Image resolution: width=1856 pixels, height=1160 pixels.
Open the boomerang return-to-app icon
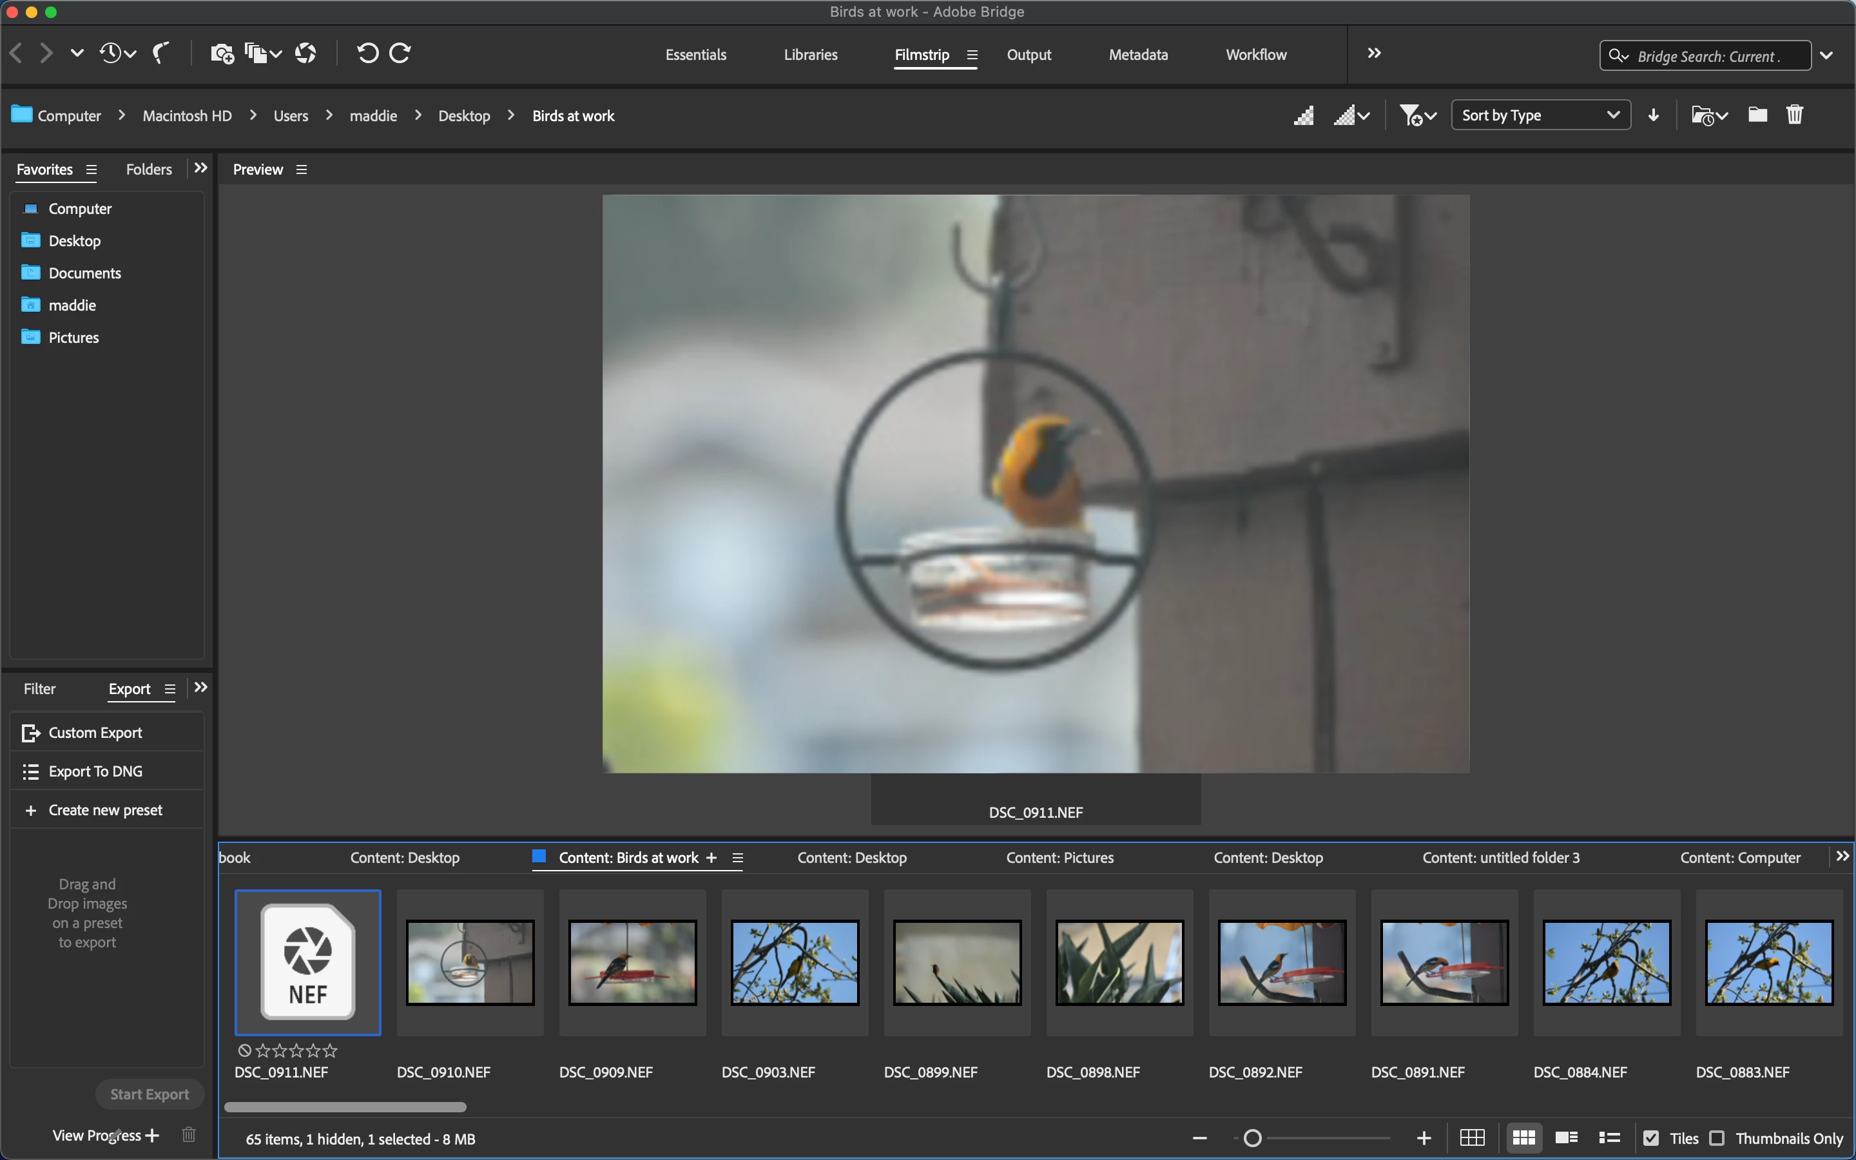pyautogui.click(x=160, y=53)
